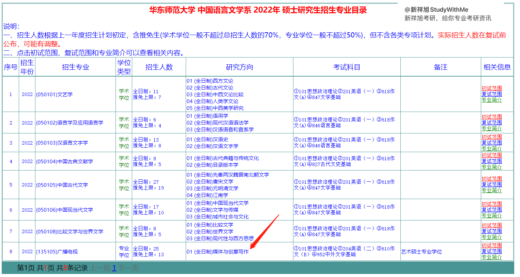Screen dimensions: 520x277
Task: Click (135105)广播电视 major name
Action: (57, 252)
